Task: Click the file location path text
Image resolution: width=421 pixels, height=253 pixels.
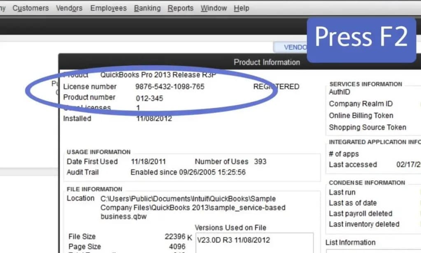Action: (x=193, y=208)
